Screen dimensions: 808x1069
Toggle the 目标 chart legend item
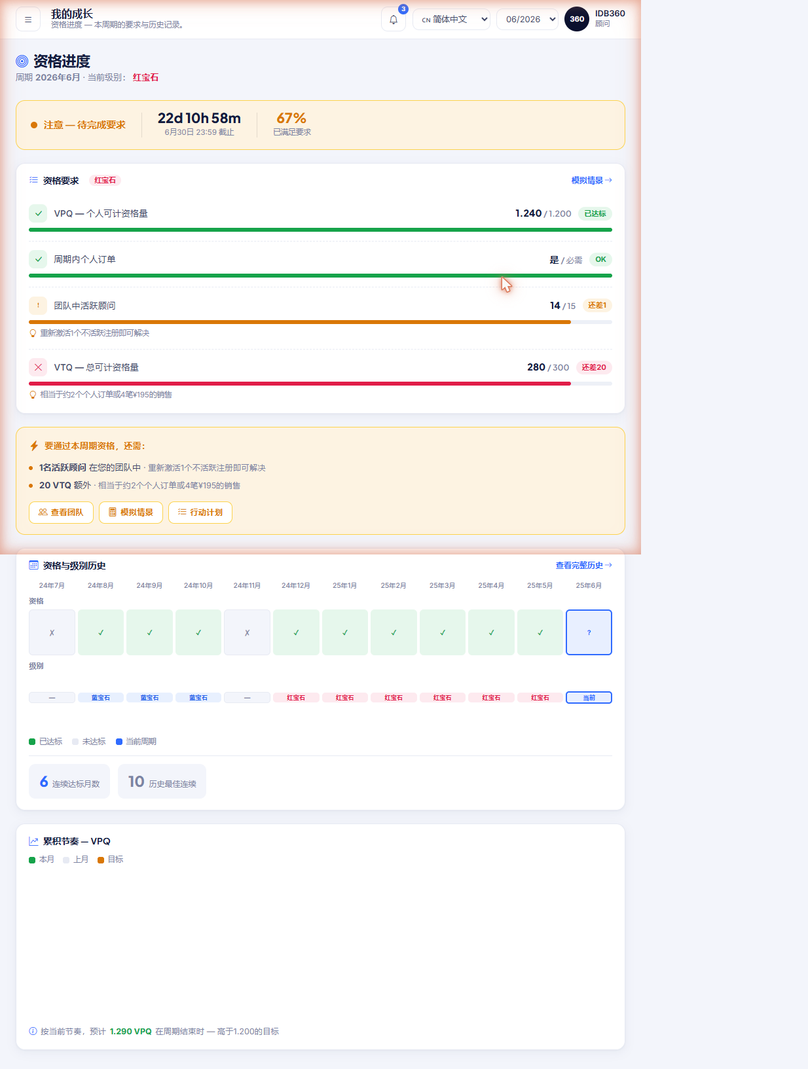pos(111,860)
